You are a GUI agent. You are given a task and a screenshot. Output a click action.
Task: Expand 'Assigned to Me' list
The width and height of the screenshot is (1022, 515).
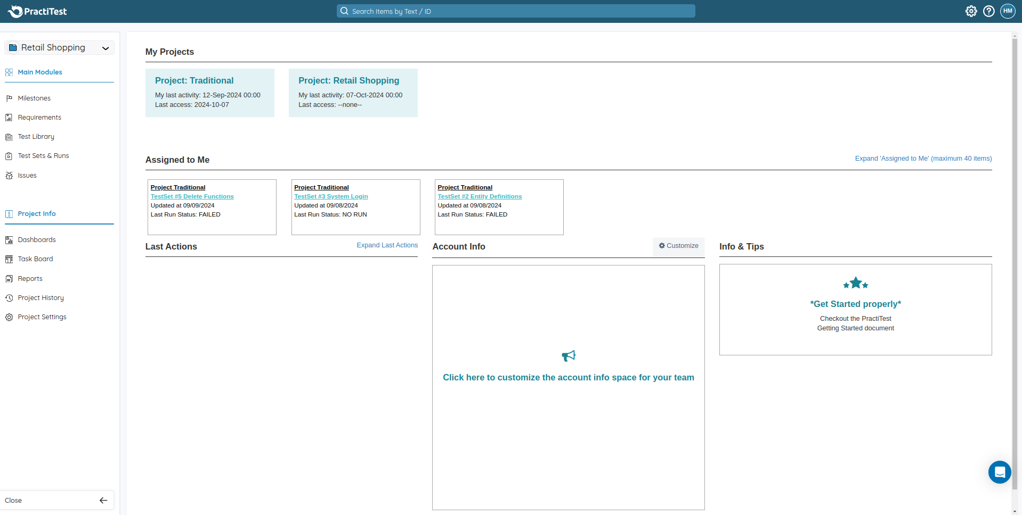pos(923,159)
